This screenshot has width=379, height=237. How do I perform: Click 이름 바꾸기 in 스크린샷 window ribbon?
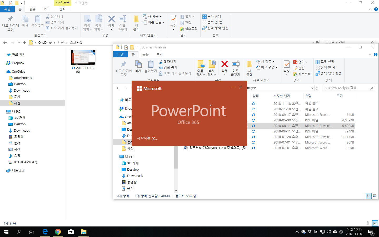tap(122, 23)
